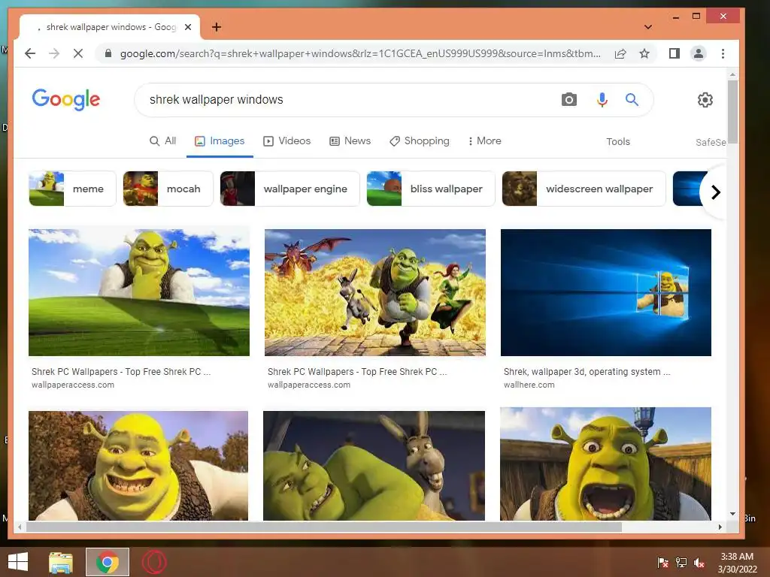Switch to the All results tab

click(x=162, y=140)
